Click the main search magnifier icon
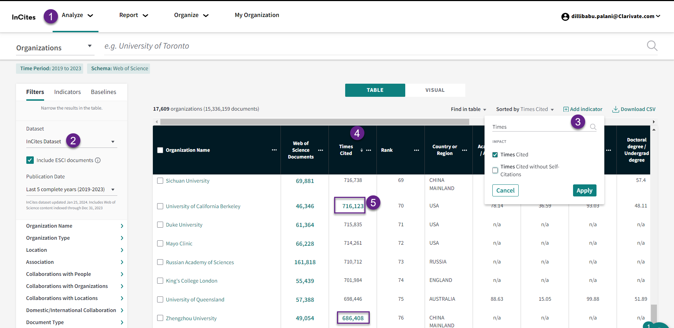 (x=652, y=46)
